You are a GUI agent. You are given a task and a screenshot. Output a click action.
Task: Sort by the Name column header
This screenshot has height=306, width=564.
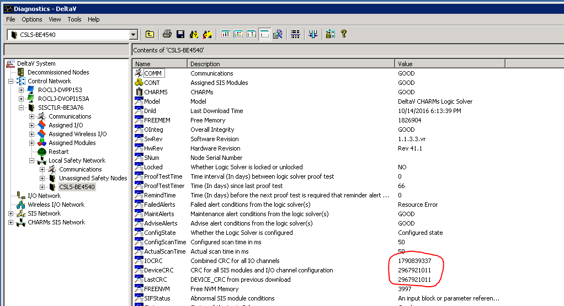tap(160, 64)
